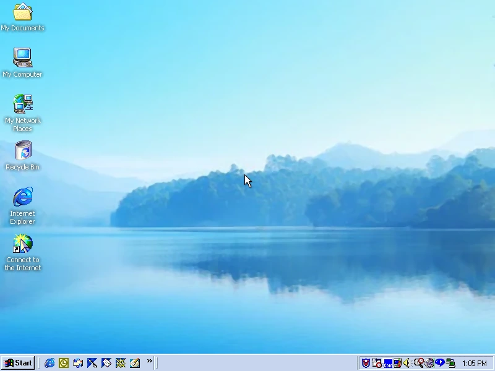Click the olive clock icon in Quick Launch

pyautogui.click(x=64, y=363)
